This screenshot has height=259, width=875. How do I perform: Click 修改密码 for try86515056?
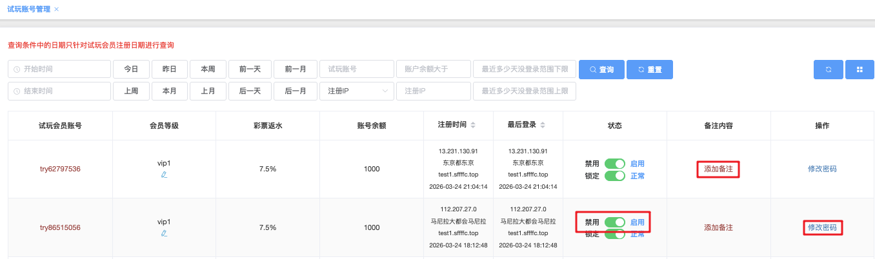(x=822, y=227)
